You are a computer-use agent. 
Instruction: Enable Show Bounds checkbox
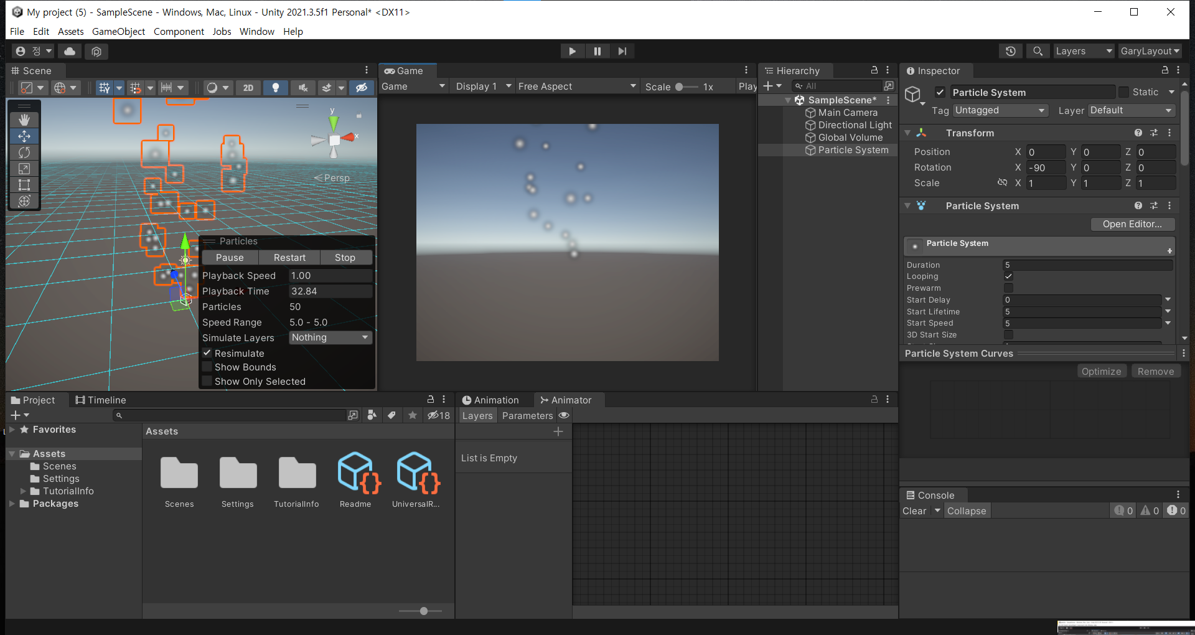207,367
